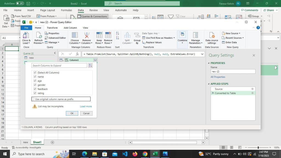Click the sort columns icon beside search box
This screenshot has width=281, height=158.
pyautogui.click(x=90, y=66)
